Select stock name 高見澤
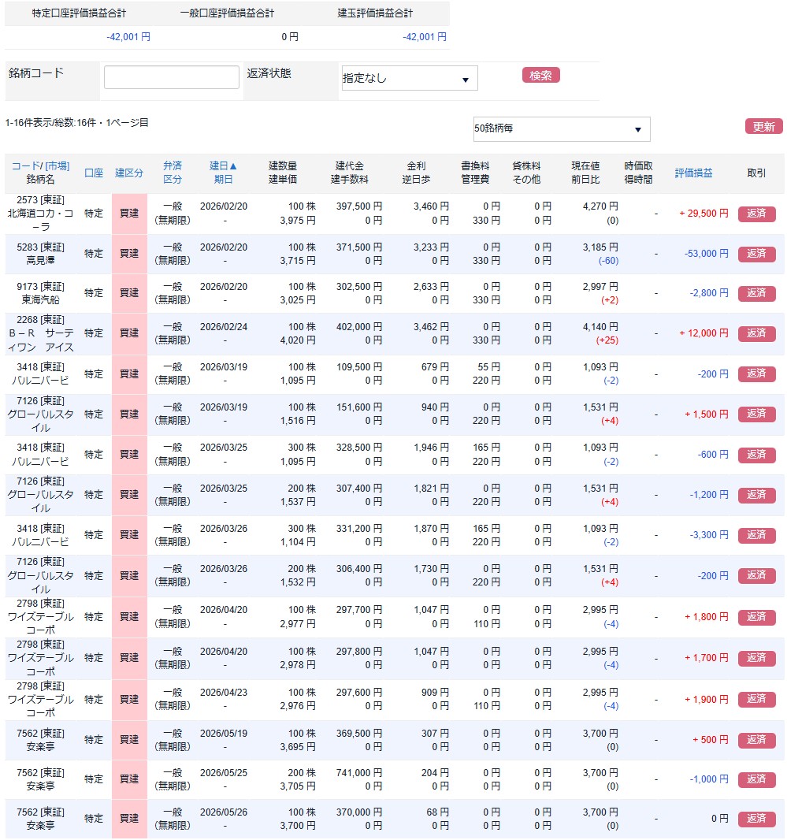The width and height of the screenshot is (787, 840). click(41, 260)
